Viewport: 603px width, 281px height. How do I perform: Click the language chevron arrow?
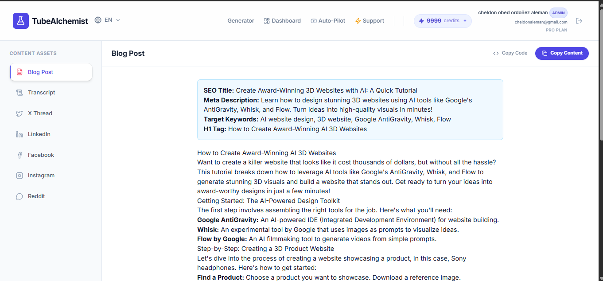pyautogui.click(x=117, y=20)
